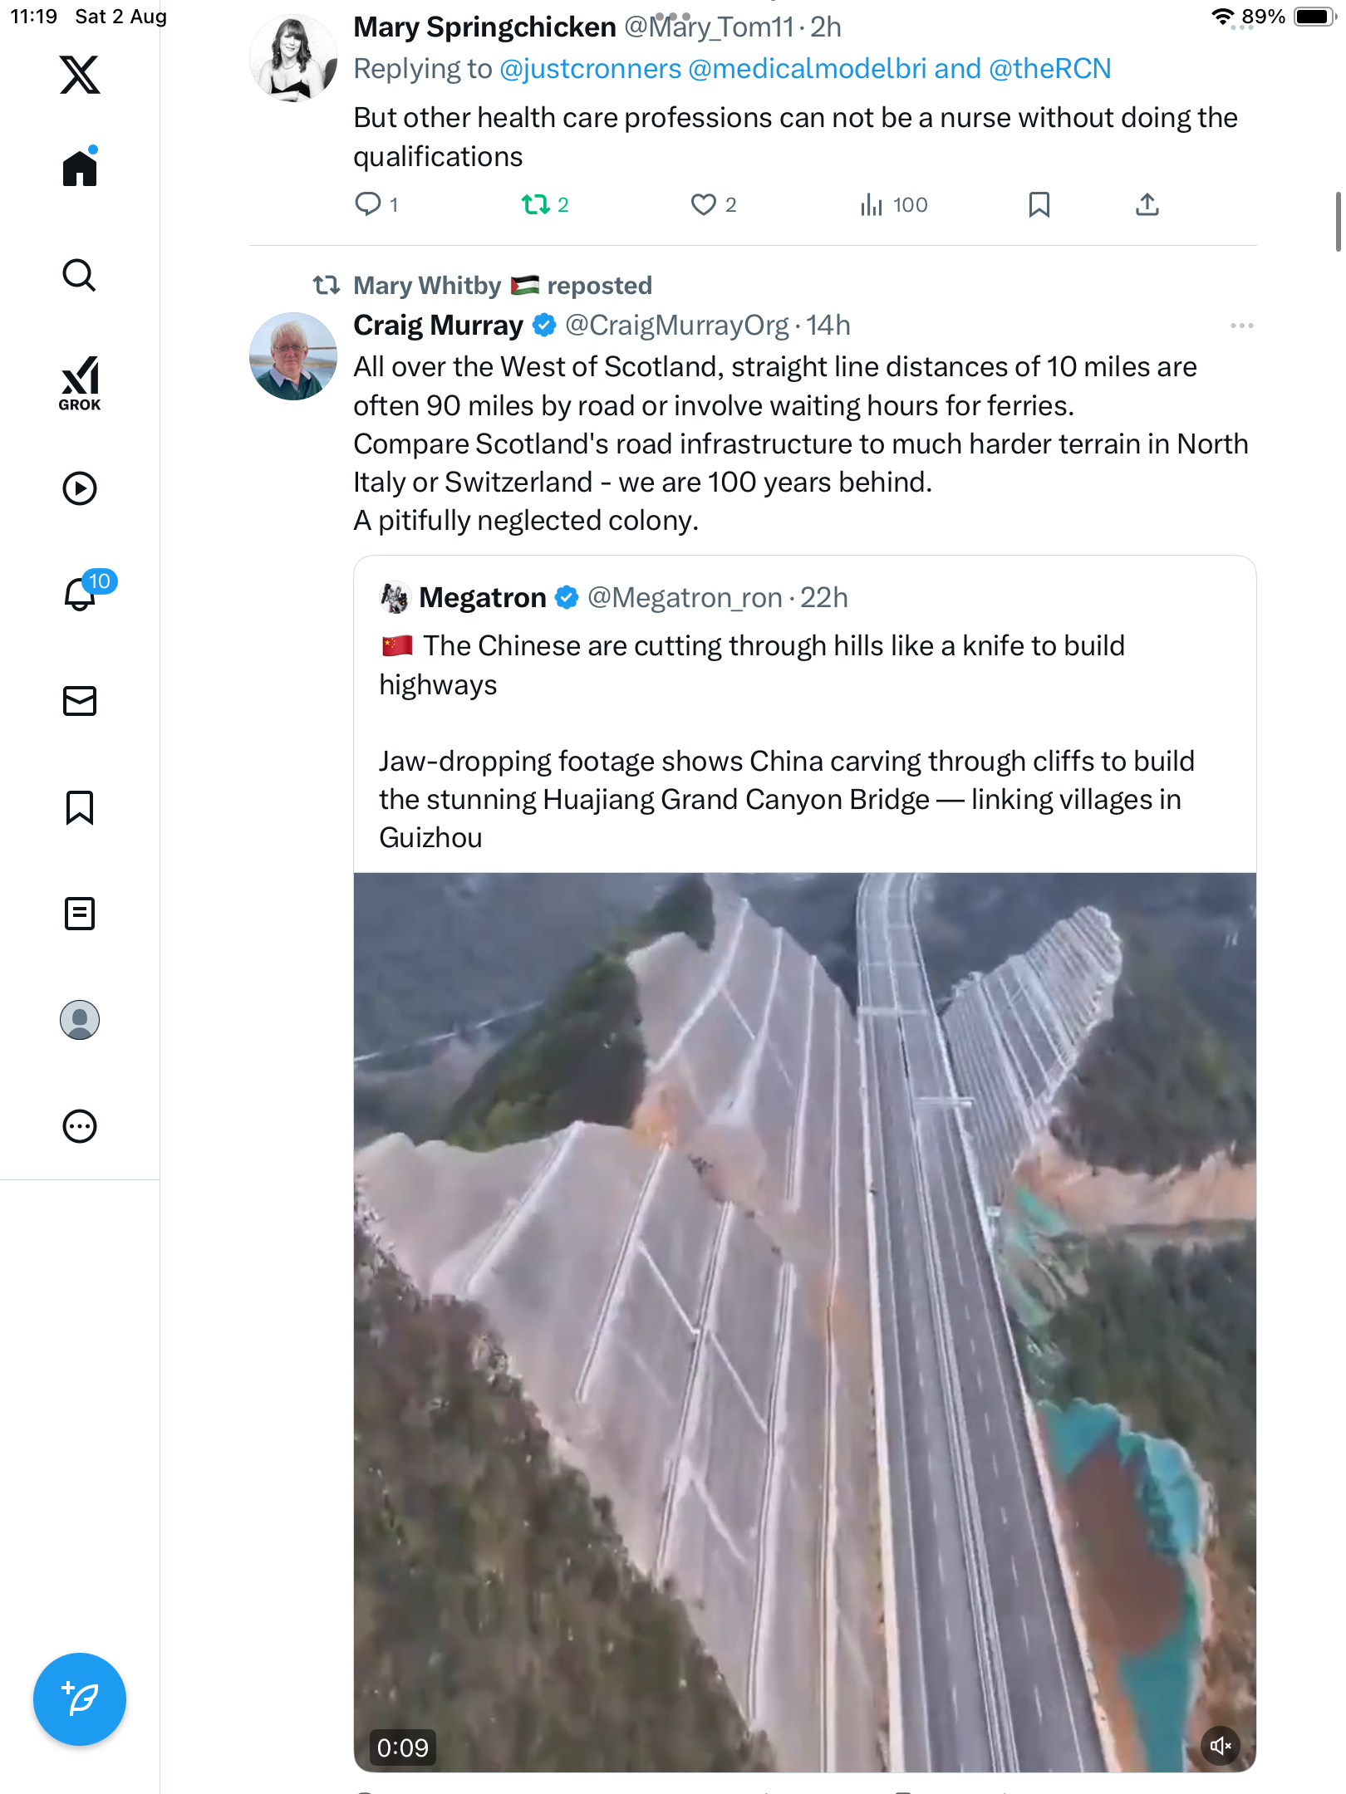Click the page scrollbar handle

(1337, 221)
